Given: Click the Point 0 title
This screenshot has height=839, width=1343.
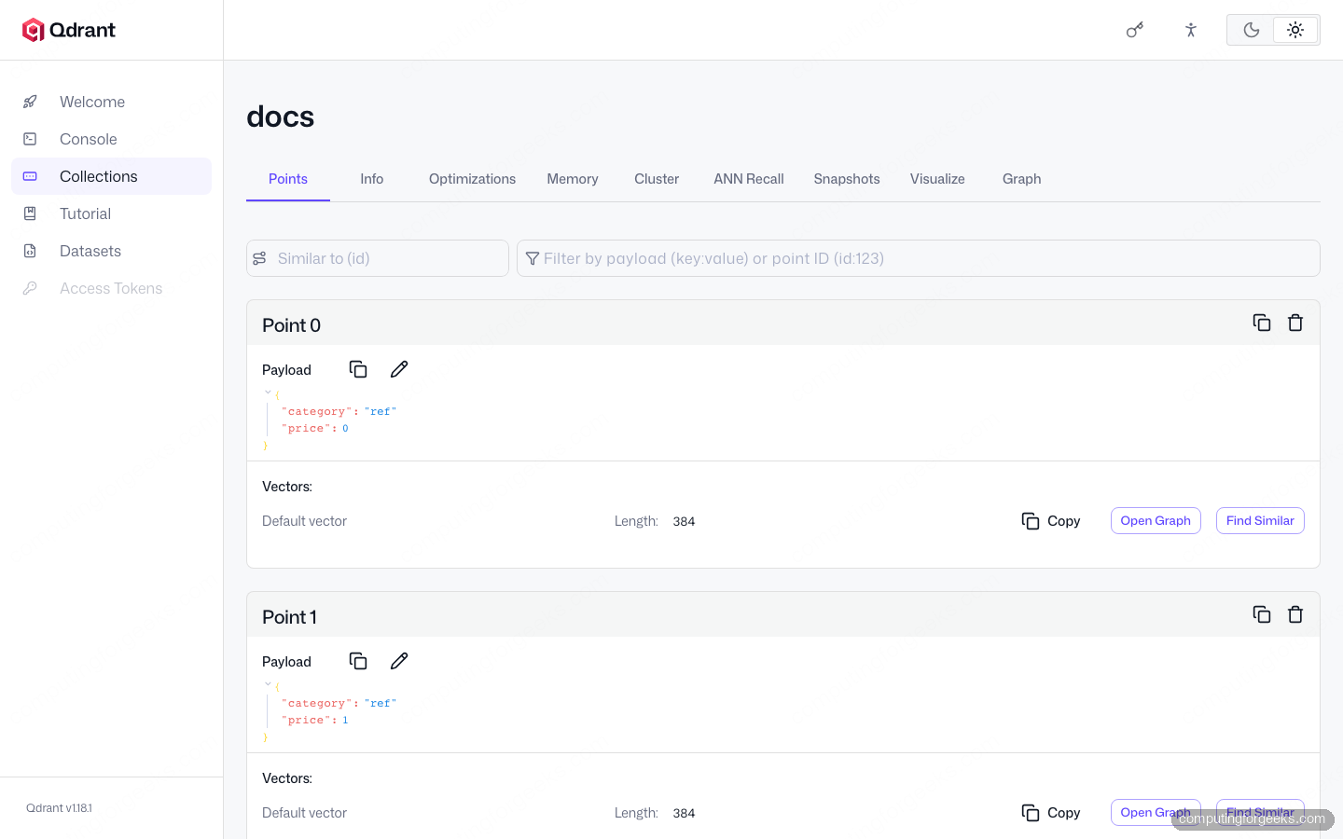Looking at the screenshot, I should (291, 325).
